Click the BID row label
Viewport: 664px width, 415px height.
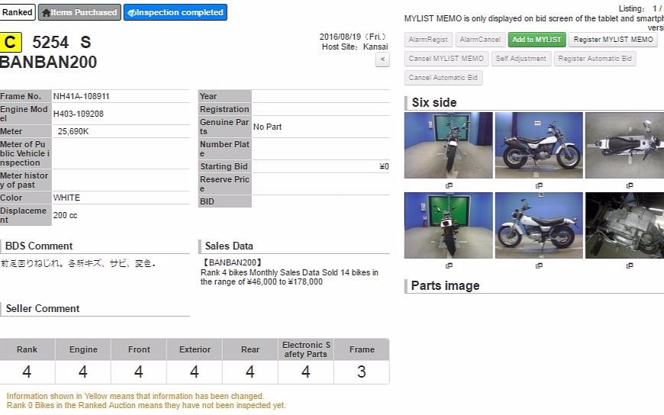click(225, 201)
